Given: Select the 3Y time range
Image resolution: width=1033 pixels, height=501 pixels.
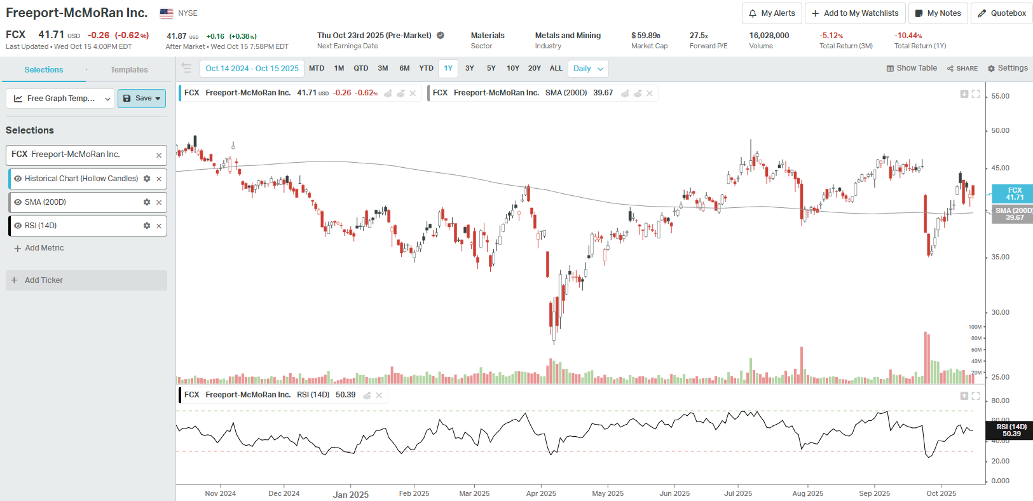Looking at the screenshot, I should (470, 68).
